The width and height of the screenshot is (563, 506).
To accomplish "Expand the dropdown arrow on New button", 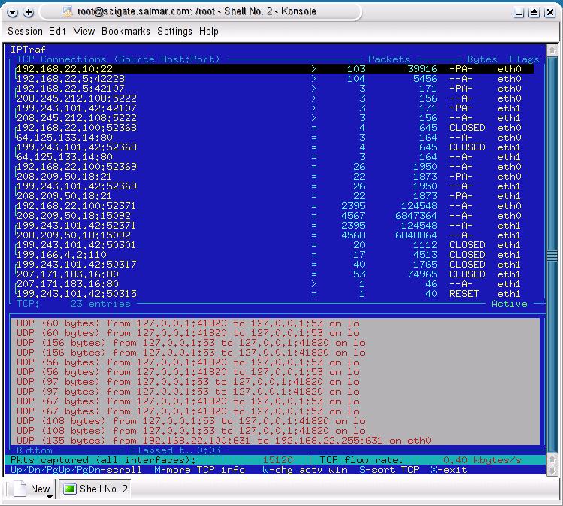I will (x=50, y=495).
